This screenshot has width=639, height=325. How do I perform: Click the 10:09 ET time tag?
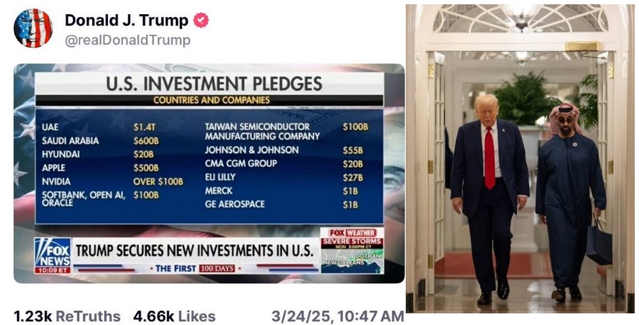point(52,269)
